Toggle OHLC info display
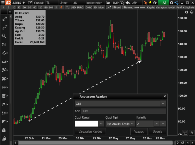195x145 pixels. coord(89,8)
